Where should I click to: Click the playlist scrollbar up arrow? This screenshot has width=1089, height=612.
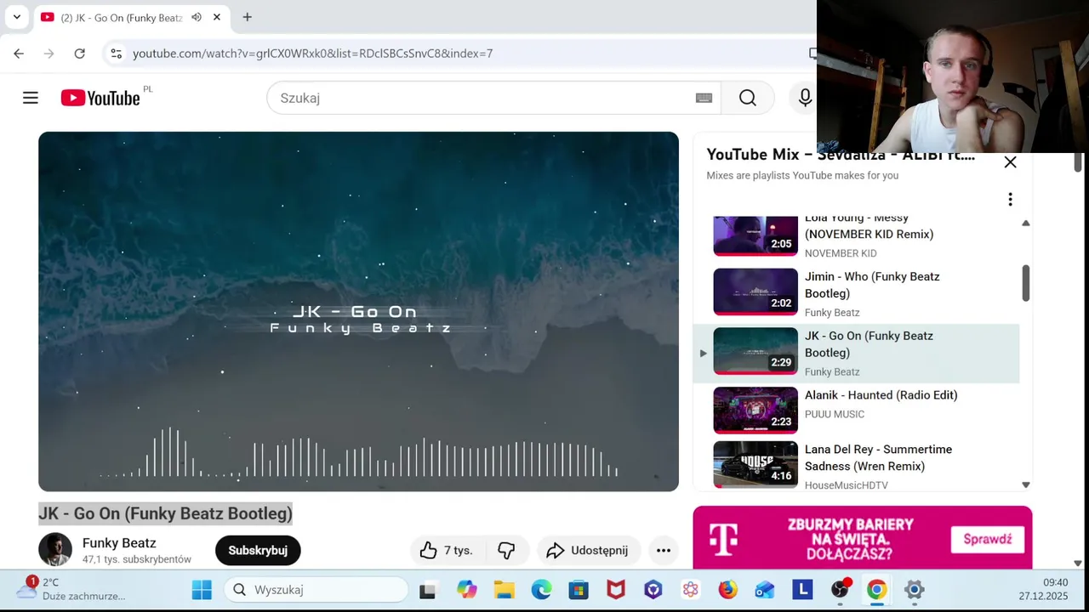point(1025,223)
